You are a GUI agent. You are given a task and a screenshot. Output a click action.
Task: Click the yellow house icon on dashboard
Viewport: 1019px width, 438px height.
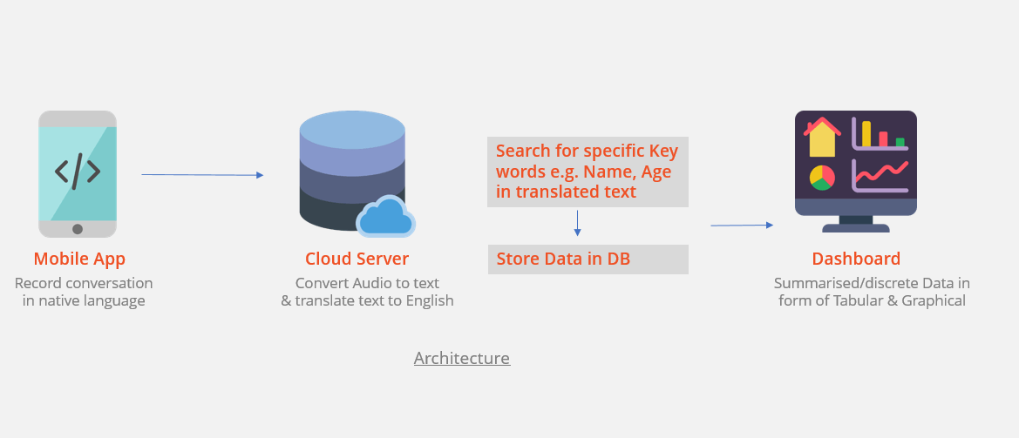pyautogui.click(x=823, y=138)
